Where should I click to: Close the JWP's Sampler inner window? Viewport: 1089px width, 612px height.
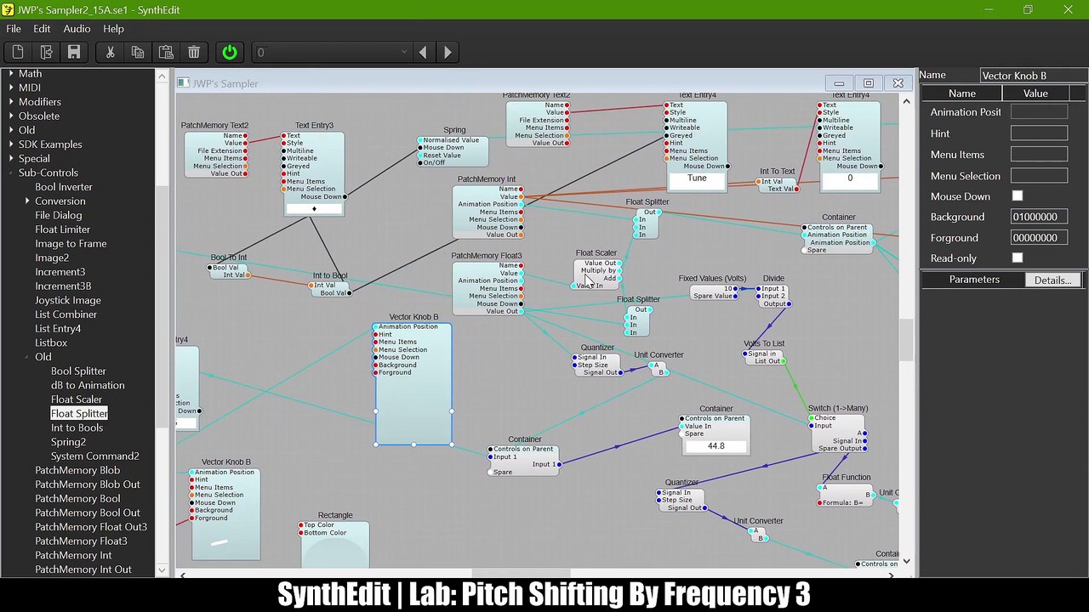coord(898,83)
